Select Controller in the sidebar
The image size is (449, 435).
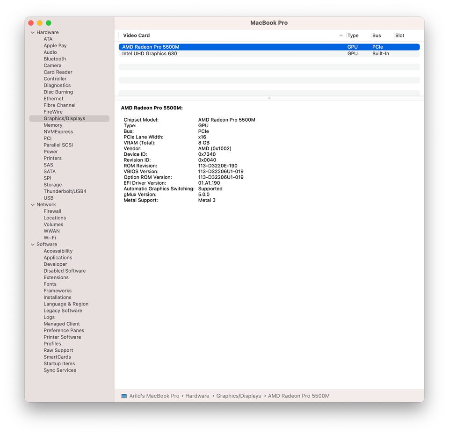pyautogui.click(x=55, y=79)
